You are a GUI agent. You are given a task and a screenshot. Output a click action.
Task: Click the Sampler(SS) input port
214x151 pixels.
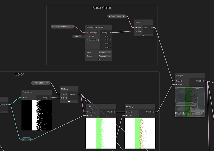coord(87,40)
